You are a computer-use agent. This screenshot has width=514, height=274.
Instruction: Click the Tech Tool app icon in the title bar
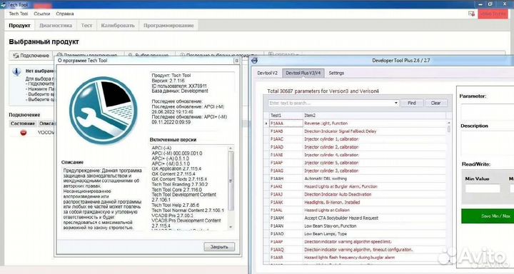click(x=3, y=4)
